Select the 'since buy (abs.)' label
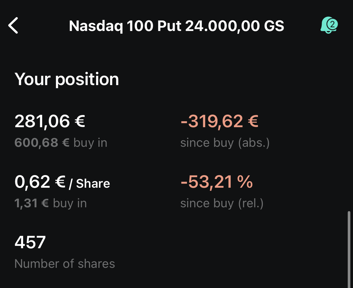The image size is (353, 288). click(x=225, y=143)
